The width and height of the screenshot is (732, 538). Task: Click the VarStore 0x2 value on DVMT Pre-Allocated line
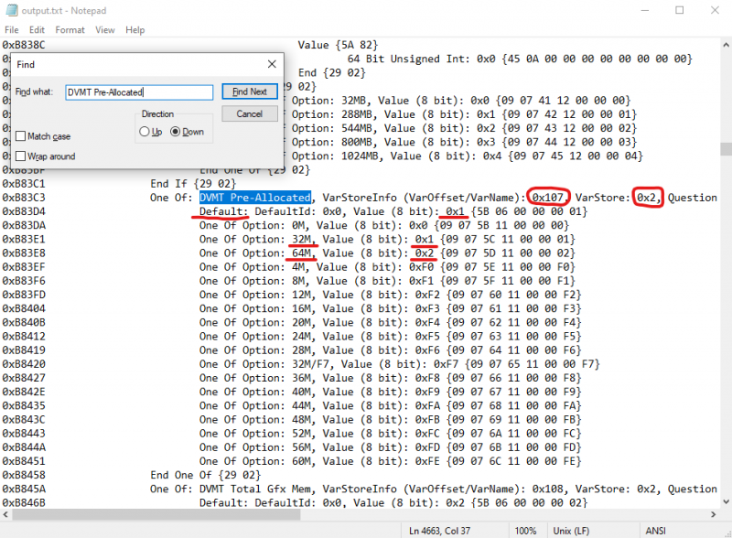pos(646,198)
